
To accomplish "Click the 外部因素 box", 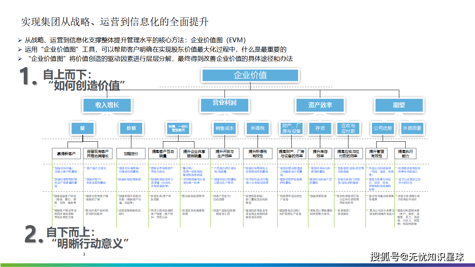I will click(x=412, y=128).
